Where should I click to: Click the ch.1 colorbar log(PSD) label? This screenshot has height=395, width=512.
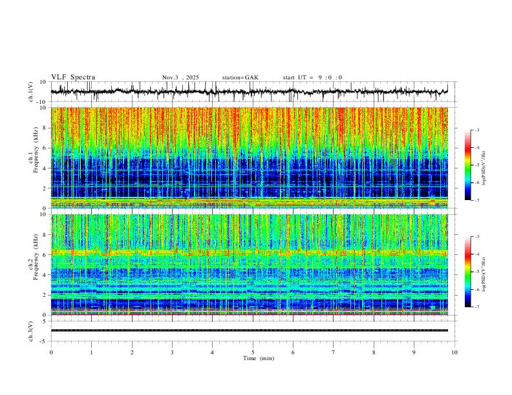(x=484, y=168)
